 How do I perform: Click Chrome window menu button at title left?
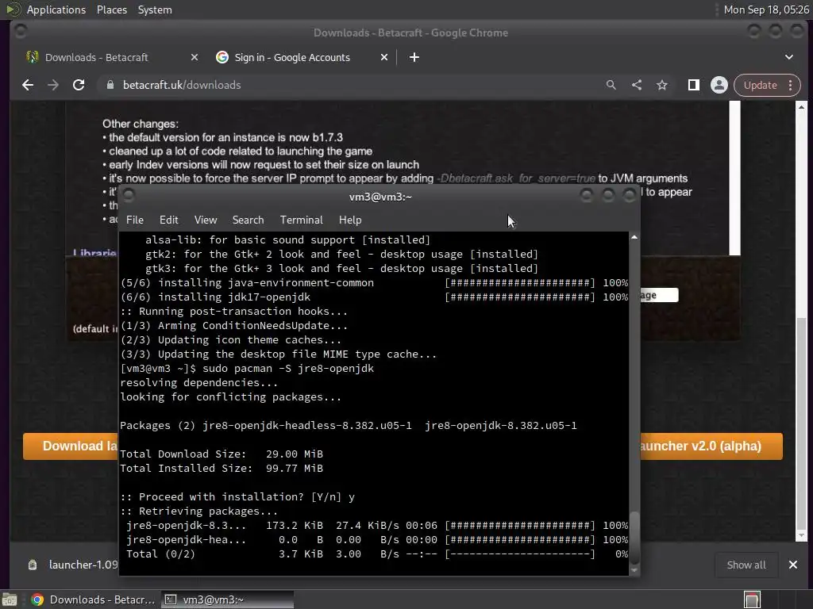point(20,32)
